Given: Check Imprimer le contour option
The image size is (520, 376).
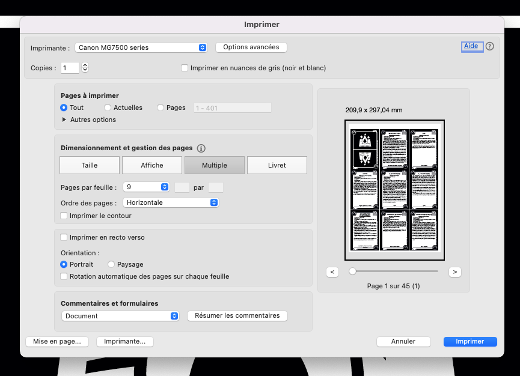Looking at the screenshot, I should click(x=64, y=216).
